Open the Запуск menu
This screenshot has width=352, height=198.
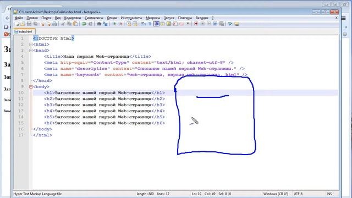pyautogui.click(x=169, y=18)
